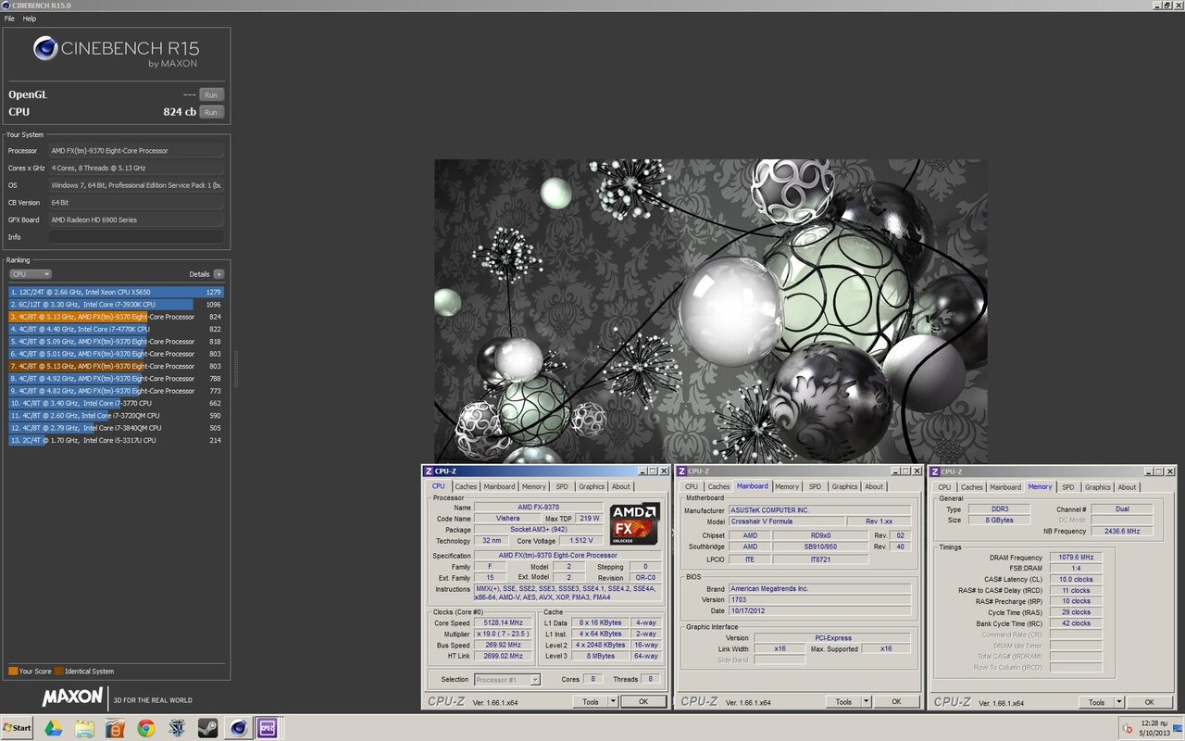Switch to Mainboard tab in the CPU-tab CPU-Z window

tap(499, 486)
